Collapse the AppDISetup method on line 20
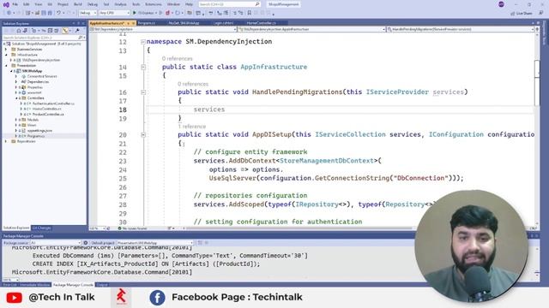Image resolution: width=549 pixels, height=308 pixels. tap(143, 135)
